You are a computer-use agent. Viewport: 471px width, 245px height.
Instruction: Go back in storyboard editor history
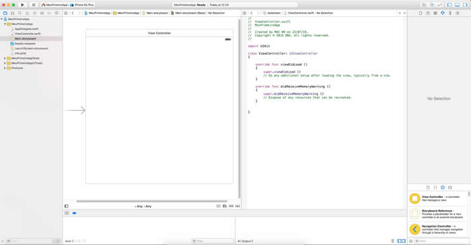(73, 13)
